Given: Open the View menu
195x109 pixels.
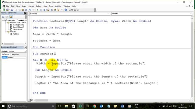Looking at the screenshot, I should [18, 6].
